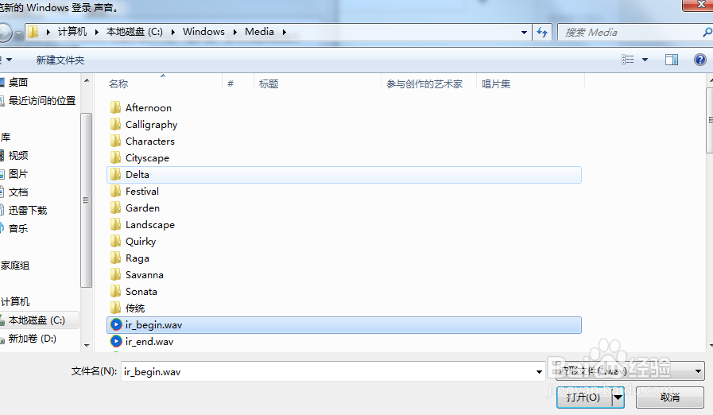The width and height of the screenshot is (713, 415).
Task: Select the Landscape folder icon
Action: click(115, 225)
